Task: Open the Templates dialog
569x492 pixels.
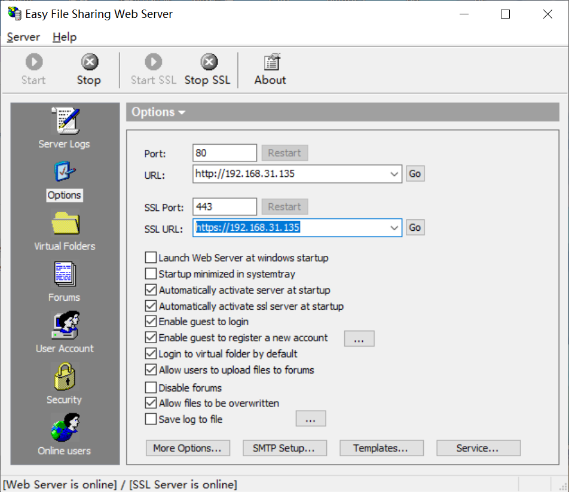Action: [381, 448]
